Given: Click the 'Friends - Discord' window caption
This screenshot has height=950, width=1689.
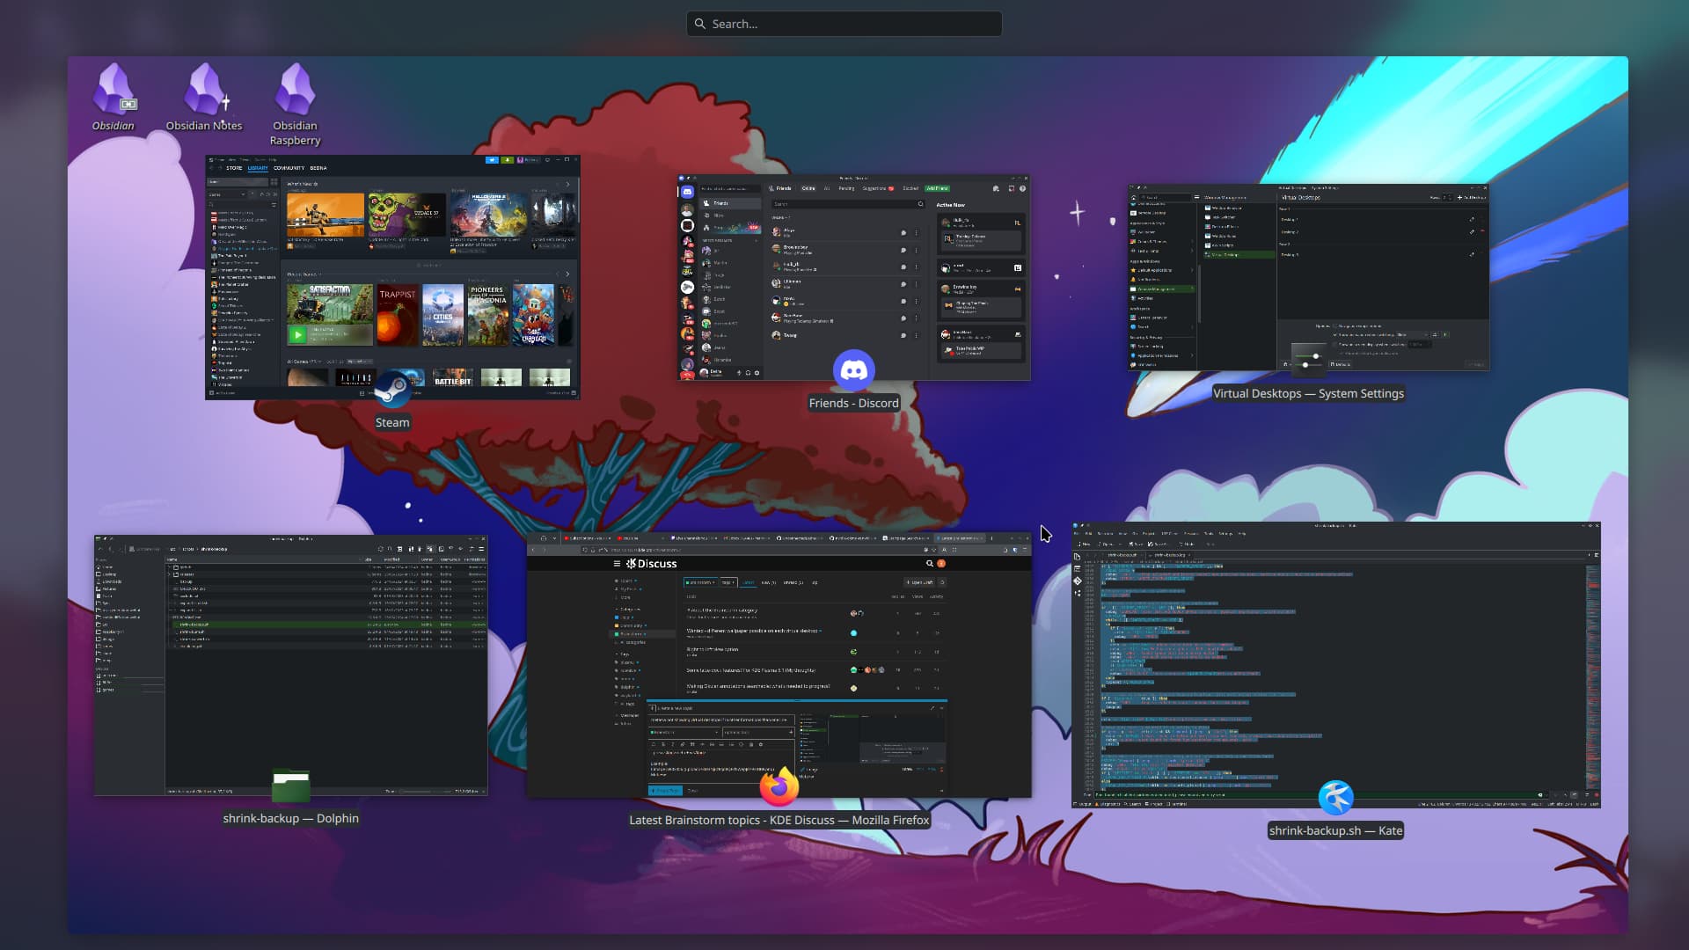Looking at the screenshot, I should (x=853, y=403).
